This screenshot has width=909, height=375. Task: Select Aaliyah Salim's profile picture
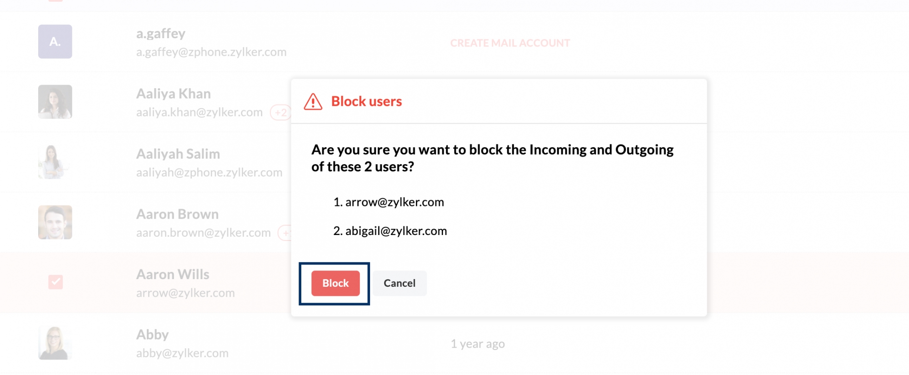tap(55, 162)
